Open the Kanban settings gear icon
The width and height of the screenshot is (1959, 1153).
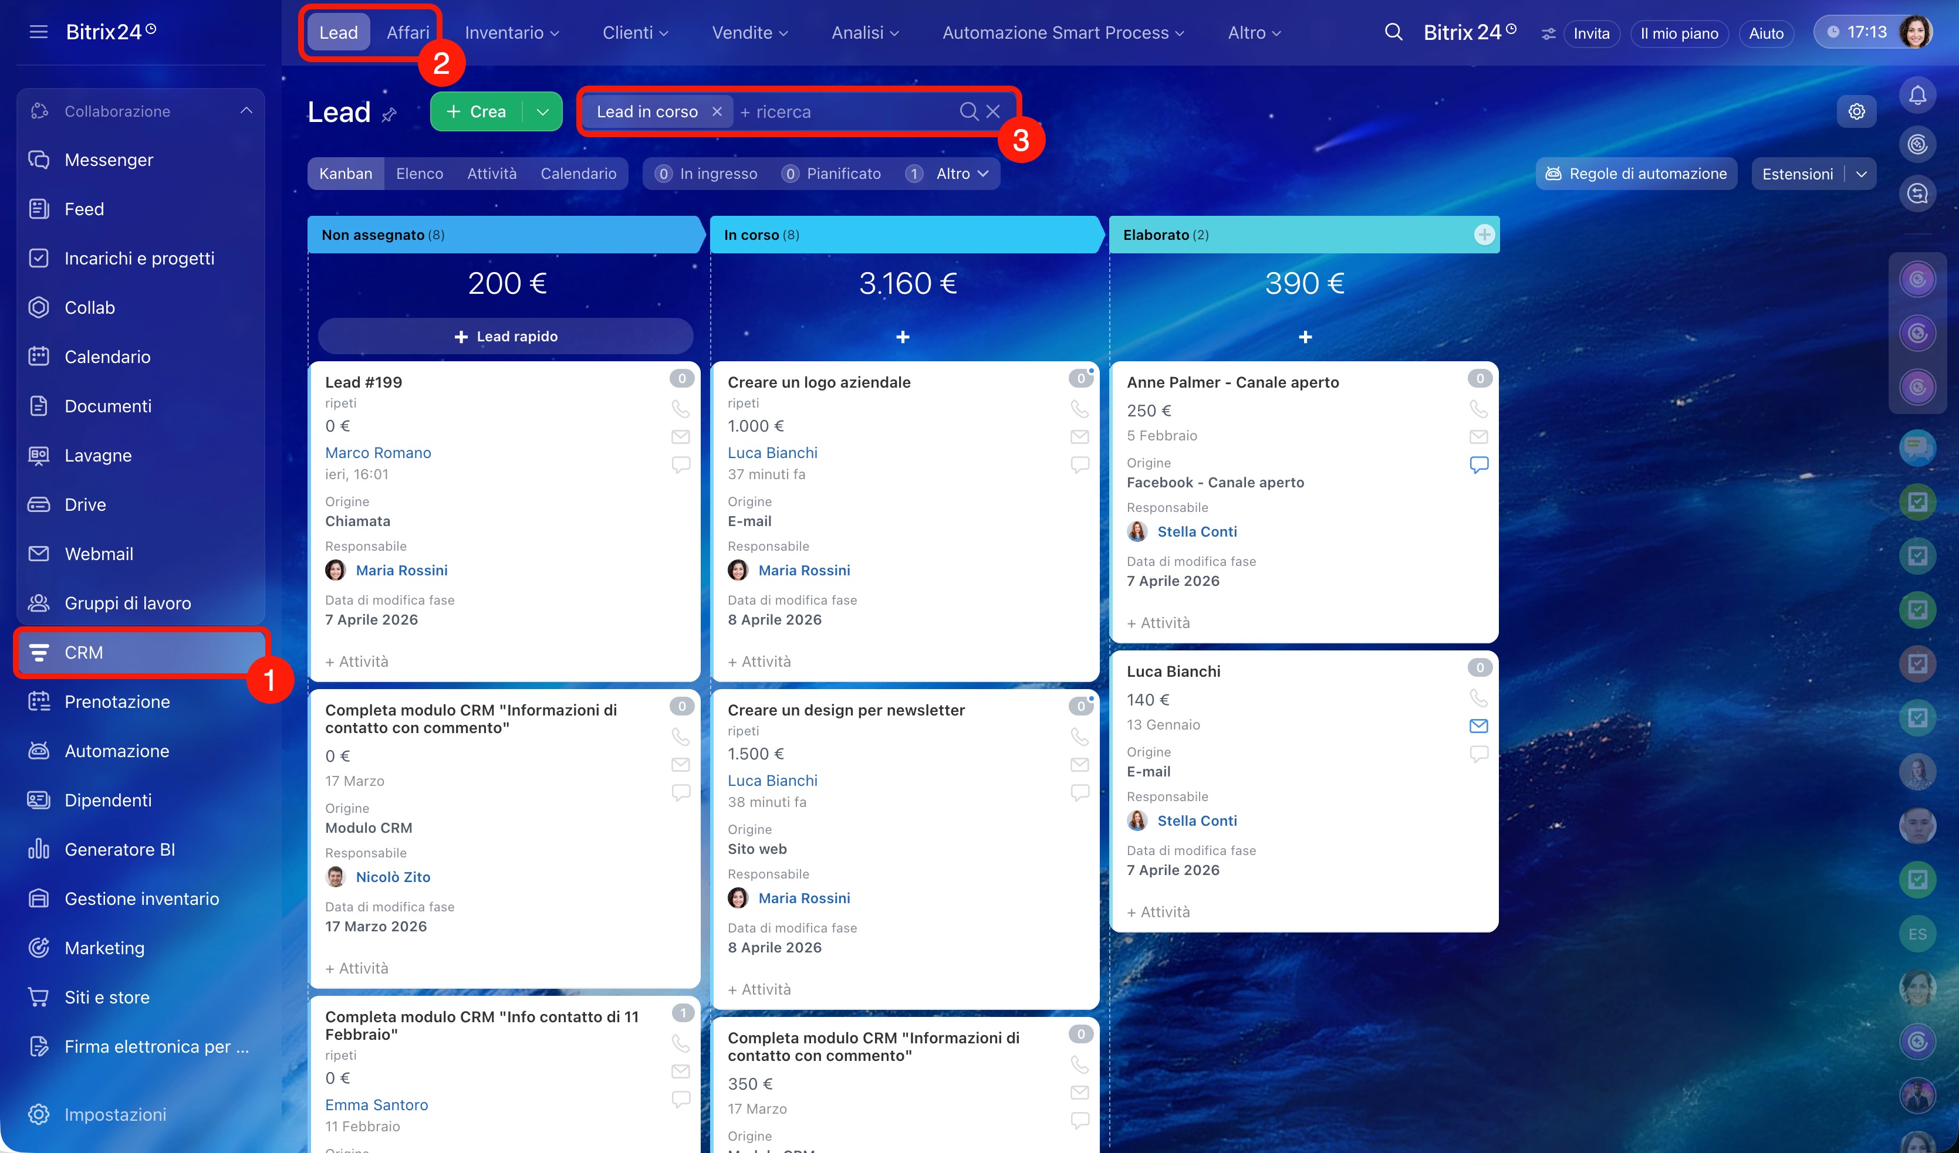click(x=1856, y=111)
